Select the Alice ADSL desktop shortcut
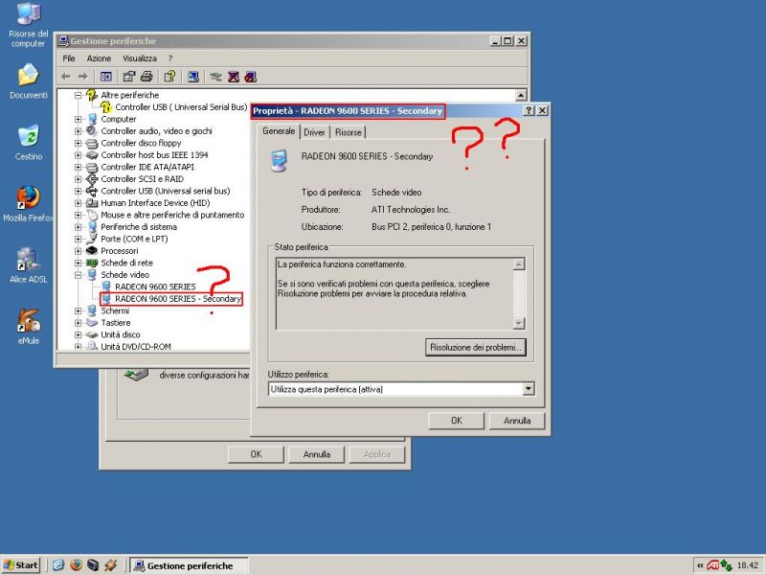This screenshot has width=766, height=575. tap(29, 265)
